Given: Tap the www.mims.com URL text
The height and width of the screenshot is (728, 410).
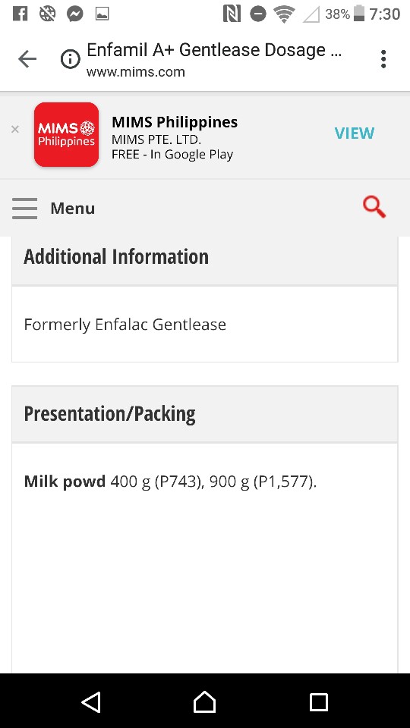Looking at the screenshot, I should [136, 72].
